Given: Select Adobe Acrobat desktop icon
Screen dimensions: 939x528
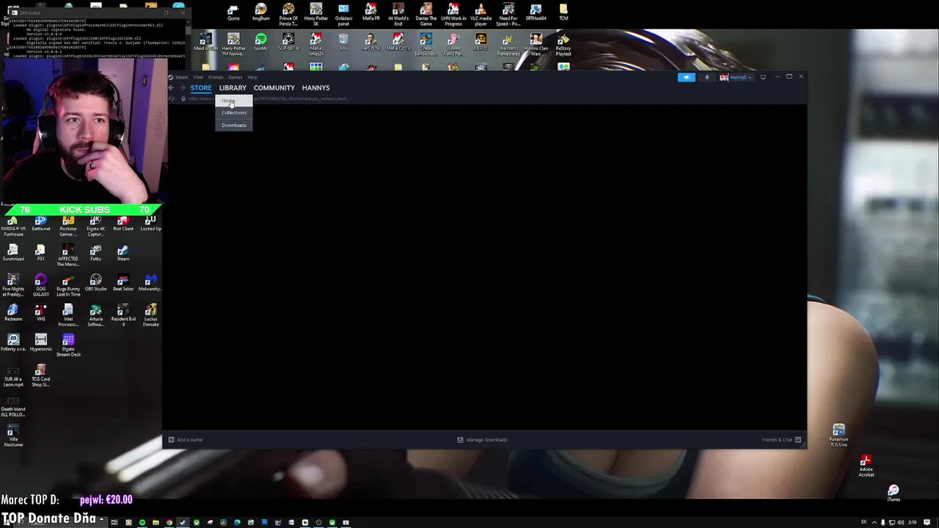Looking at the screenshot, I should 866,466.
